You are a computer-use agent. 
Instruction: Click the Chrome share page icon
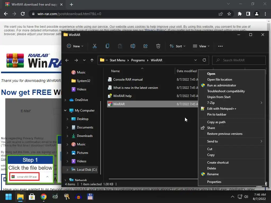pyautogui.click(x=221, y=14)
